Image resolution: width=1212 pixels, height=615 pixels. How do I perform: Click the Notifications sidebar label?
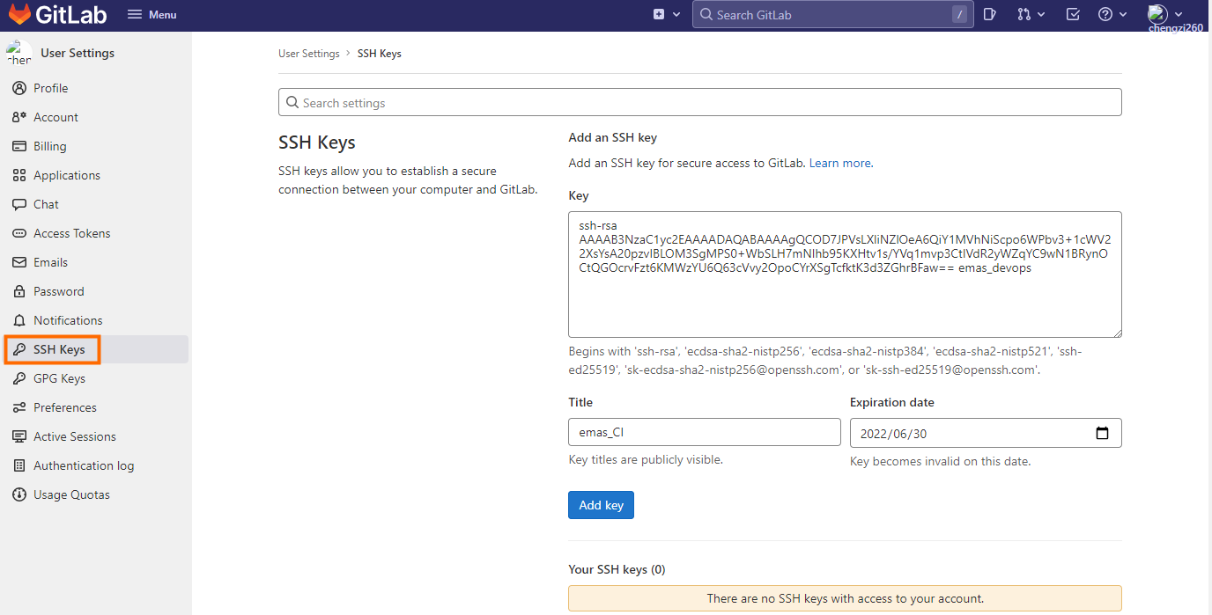(68, 320)
